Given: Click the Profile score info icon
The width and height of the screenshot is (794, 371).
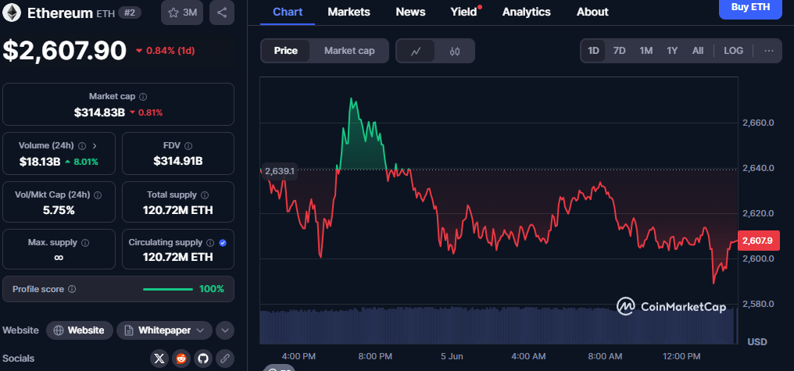Looking at the screenshot, I should (72, 289).
